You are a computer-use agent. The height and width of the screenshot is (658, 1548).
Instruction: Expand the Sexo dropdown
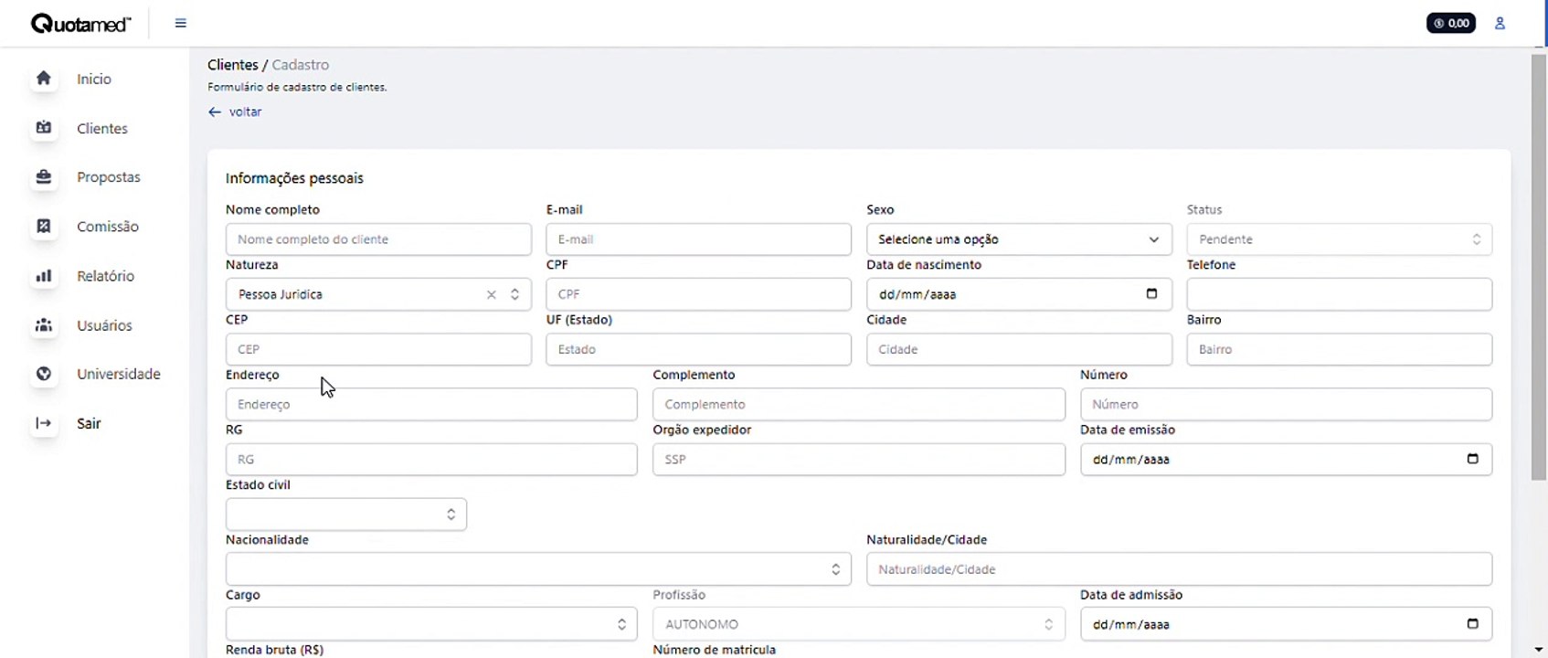(x=1019, y=239)
